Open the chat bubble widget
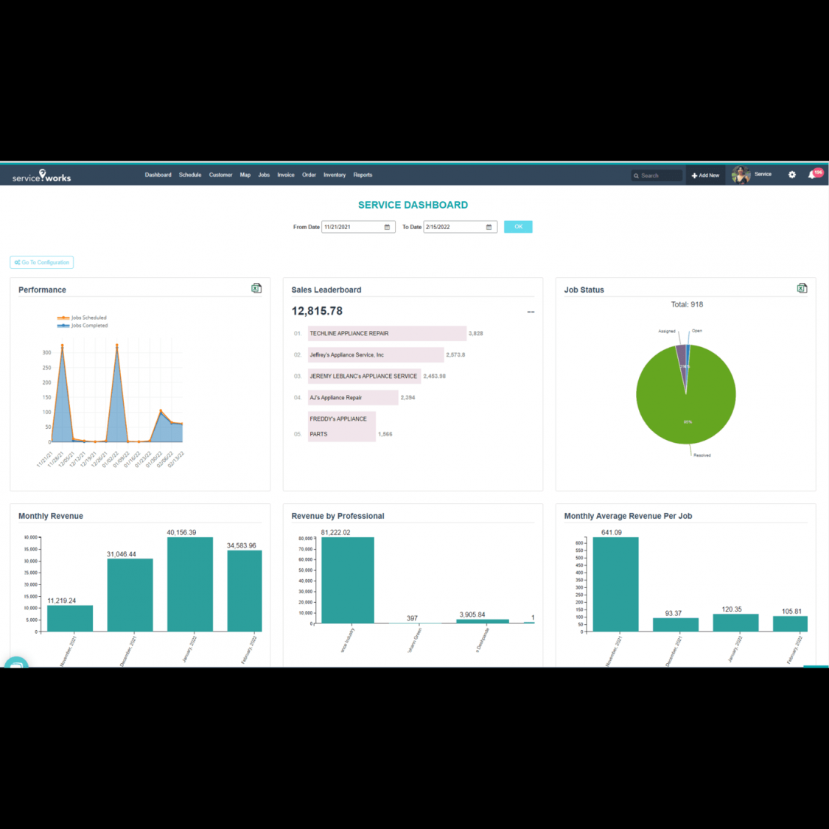Image resolution: width=829 pixels, height=829 pixels. click(16, 664)
